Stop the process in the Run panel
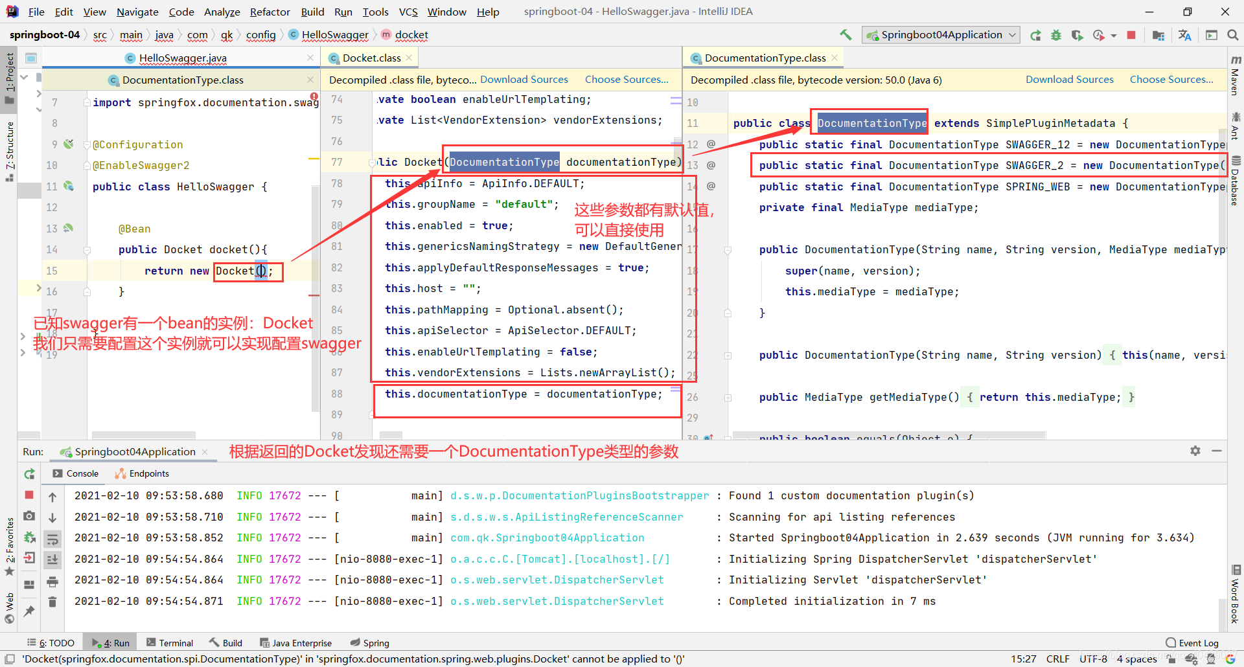 click(x=29, y=495)
